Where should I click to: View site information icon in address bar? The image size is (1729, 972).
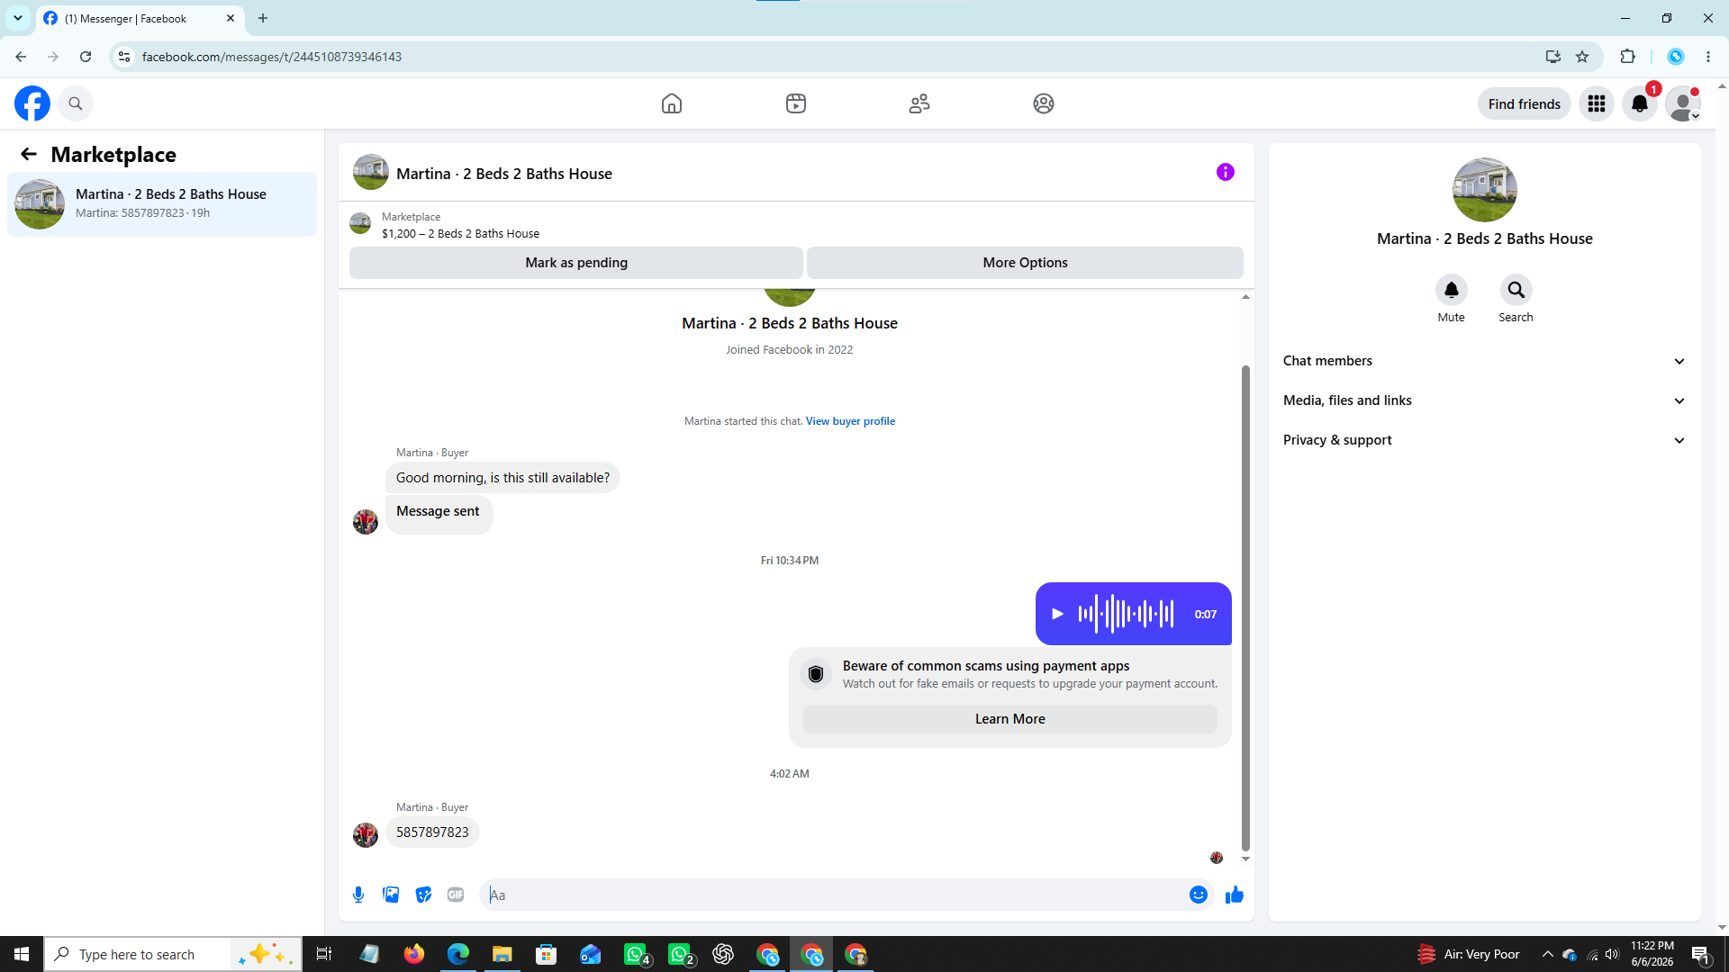pos(124,57)
